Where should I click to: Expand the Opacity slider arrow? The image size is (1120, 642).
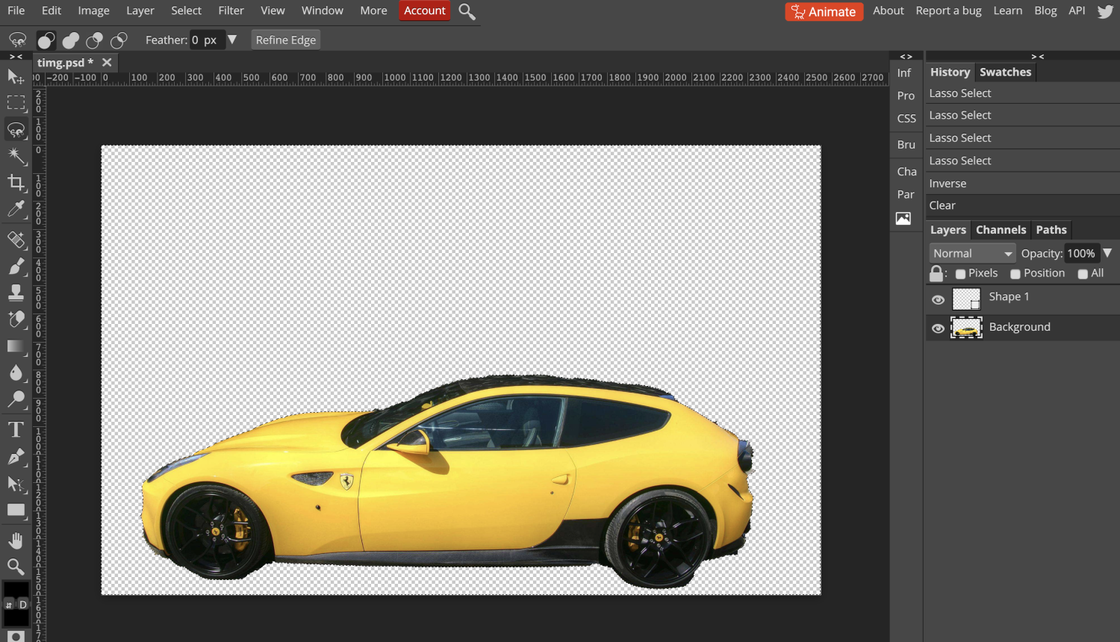point(1107,253)
